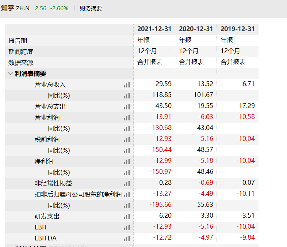Select EBITDA value -12.72

point(162,237)
